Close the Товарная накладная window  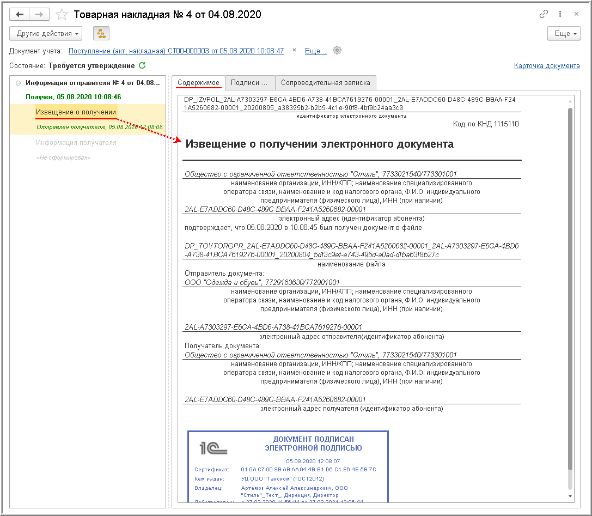tap(576, 14)
